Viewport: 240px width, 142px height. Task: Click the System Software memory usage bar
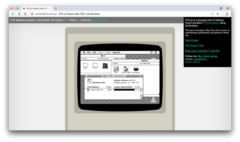click(127, 90)
